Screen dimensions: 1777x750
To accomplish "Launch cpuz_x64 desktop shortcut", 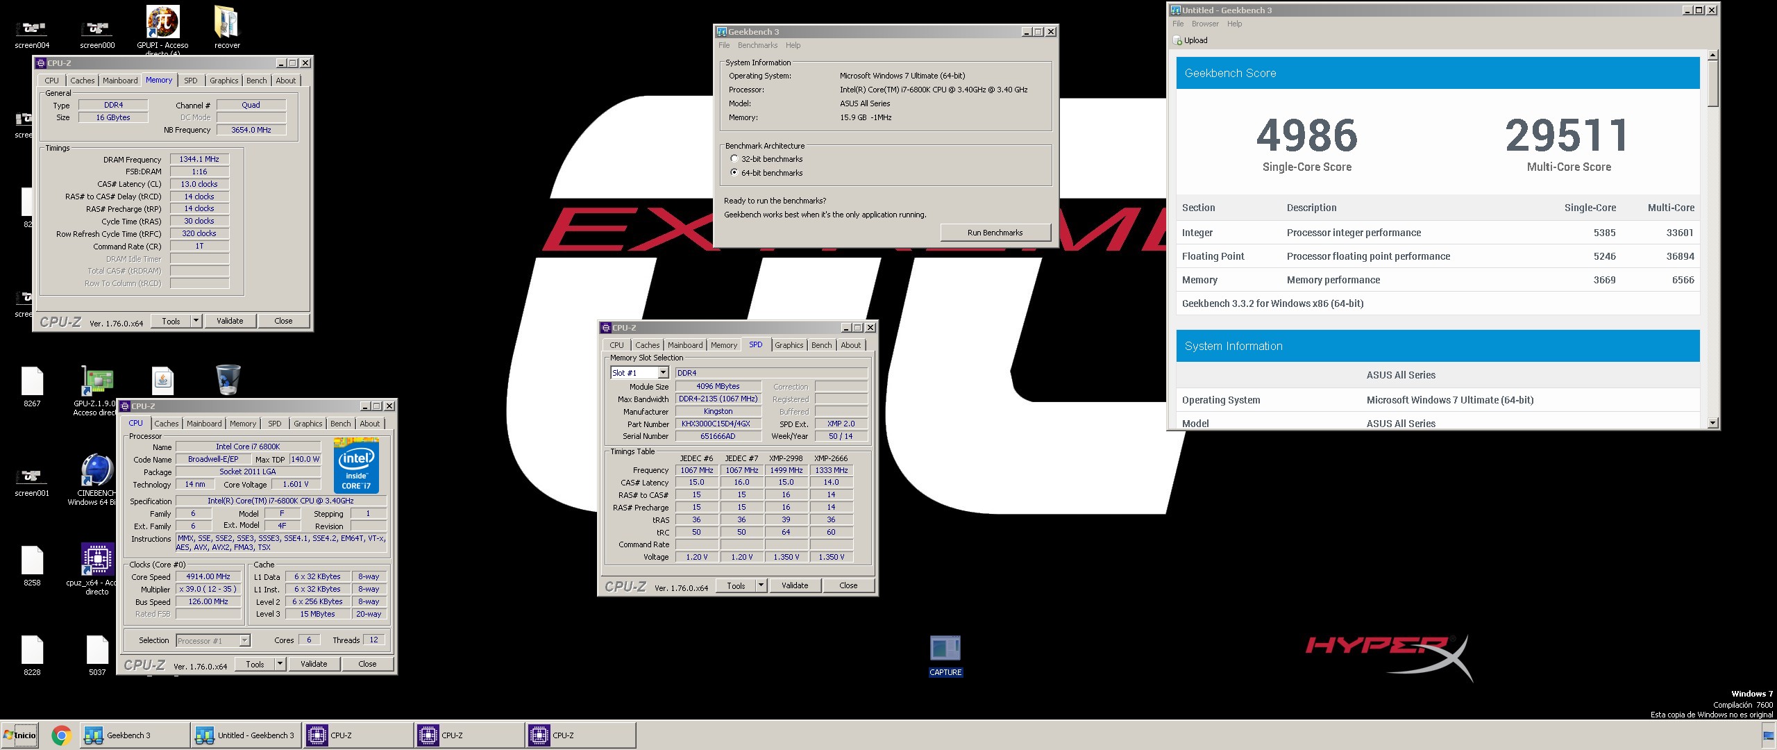I will click(97, 568).
